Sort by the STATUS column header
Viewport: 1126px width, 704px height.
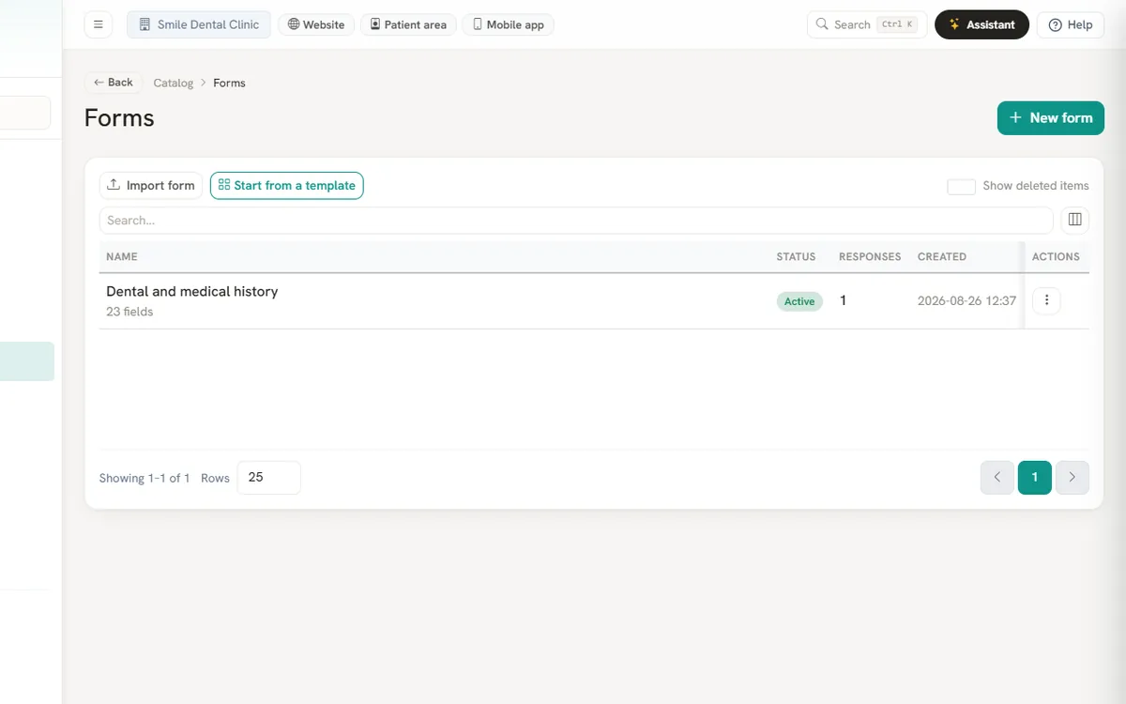click(x=796, y=256)
